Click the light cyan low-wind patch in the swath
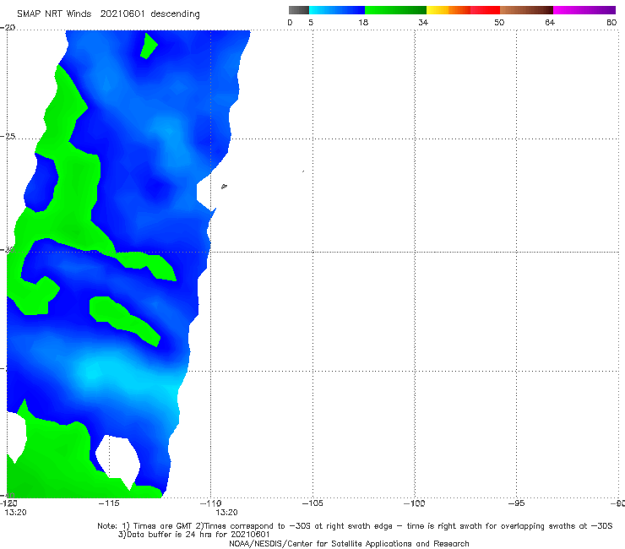 [91, 372]
